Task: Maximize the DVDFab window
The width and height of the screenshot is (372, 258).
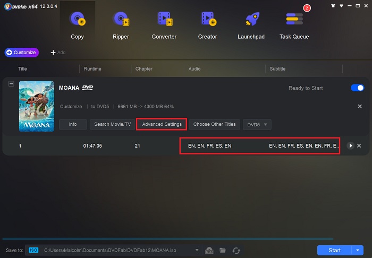Action: pos(358,6)
